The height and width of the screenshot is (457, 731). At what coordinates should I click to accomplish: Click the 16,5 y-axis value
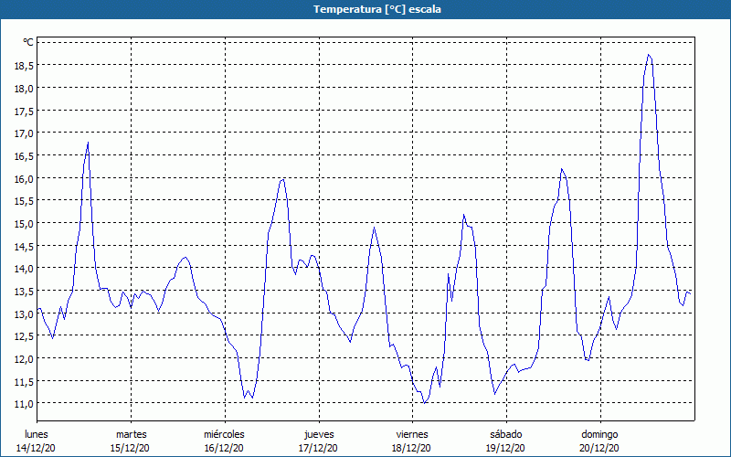pyautogui.click(x=25, y=156)
